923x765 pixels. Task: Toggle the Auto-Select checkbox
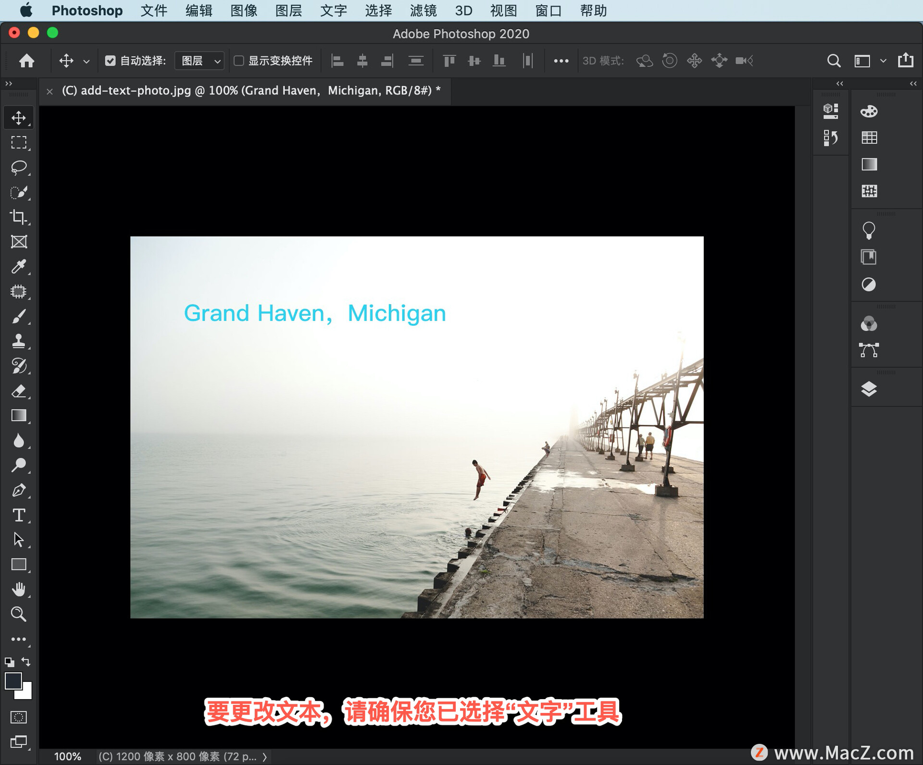click(x=111, y=61)
